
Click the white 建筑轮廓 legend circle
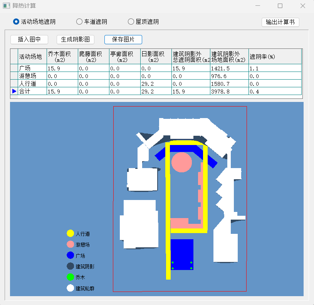(x=70, y=288)
